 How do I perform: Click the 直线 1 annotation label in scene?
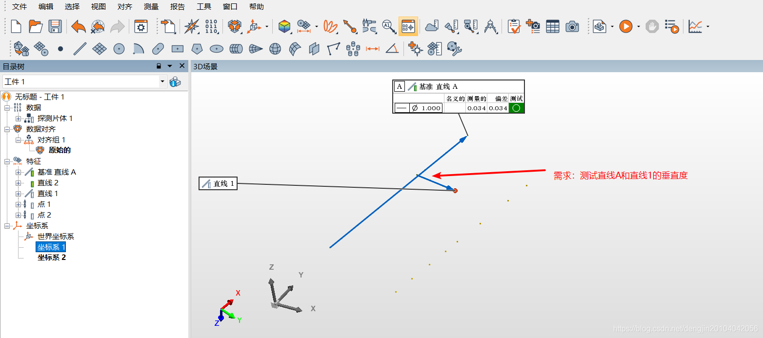point(218,184)
